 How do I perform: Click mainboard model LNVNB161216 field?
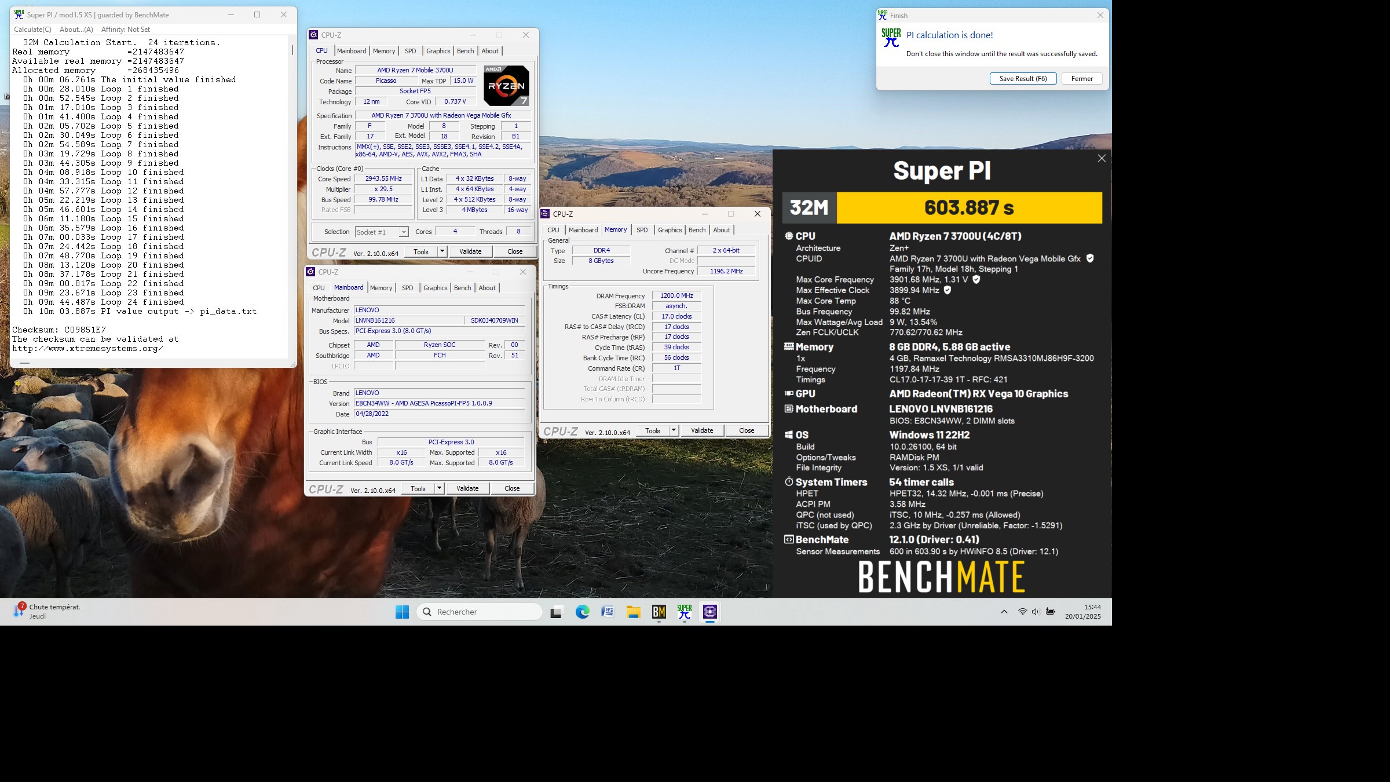click(408, 320)
